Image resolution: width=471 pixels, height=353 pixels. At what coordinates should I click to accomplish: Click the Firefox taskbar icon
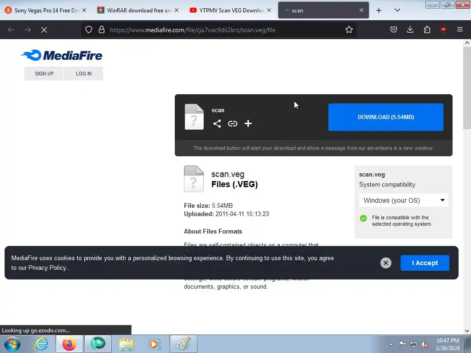[69, 344]
